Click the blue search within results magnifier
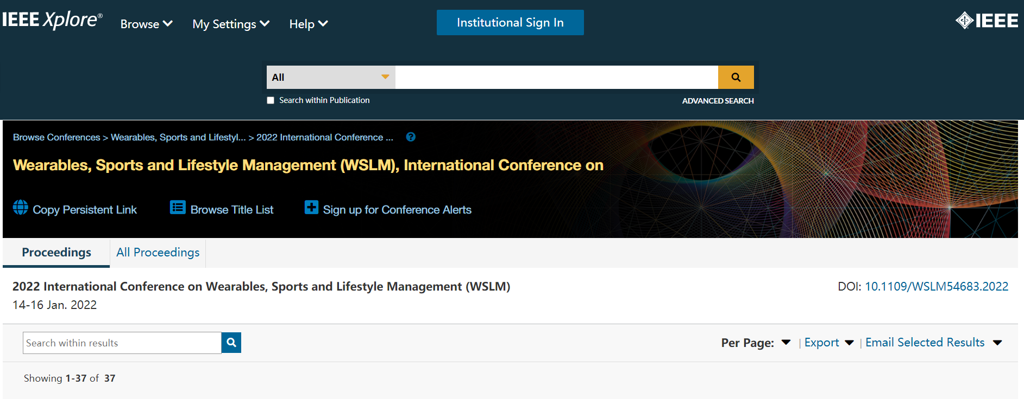 (x=231, y=343)
